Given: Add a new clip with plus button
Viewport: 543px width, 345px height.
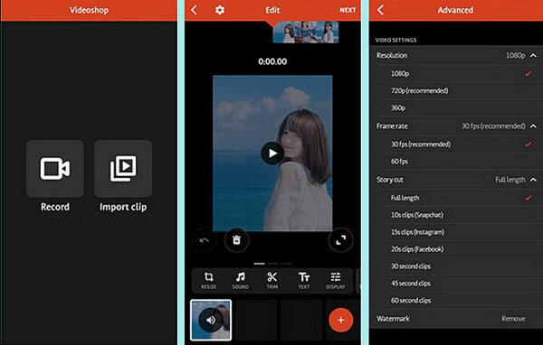Looking at the screenshot, I should pos(341,320).
